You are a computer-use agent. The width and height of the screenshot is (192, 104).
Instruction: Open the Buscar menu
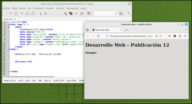click(23, 8)
